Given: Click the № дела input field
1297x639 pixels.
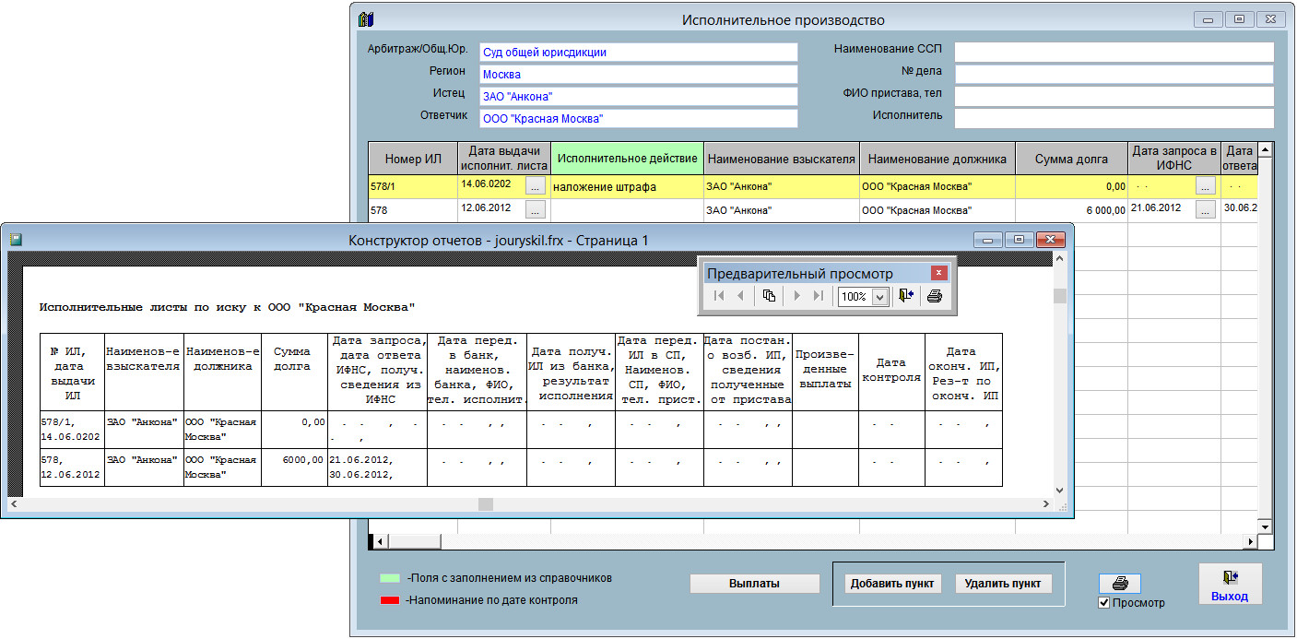Looking at the screenshot, I should click(x=1114, y=74).
